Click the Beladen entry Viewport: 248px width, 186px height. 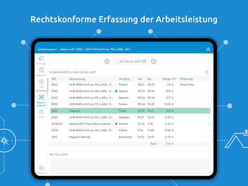[x=124, y=98]
